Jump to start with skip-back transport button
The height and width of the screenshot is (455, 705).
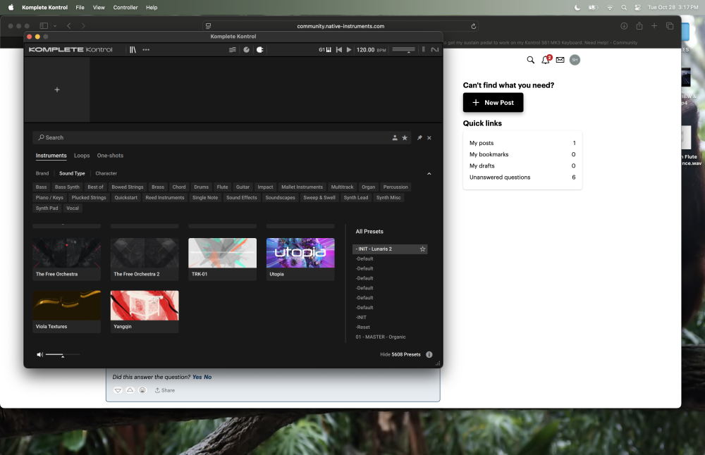click(x=339, y=50)
